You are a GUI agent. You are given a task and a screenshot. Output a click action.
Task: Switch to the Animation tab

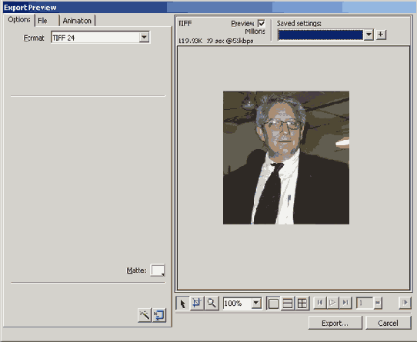(x=77, y=21)
